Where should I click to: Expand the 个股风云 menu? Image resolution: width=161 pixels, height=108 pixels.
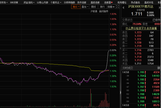[56, 2]
